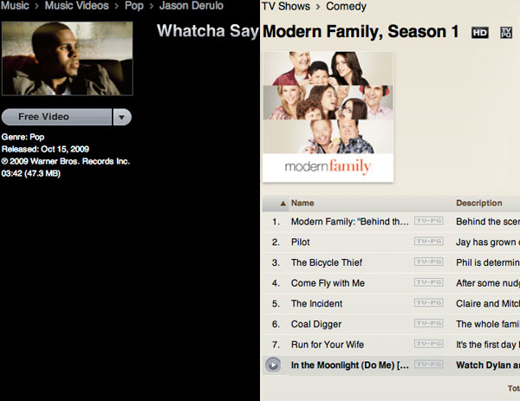
Task: Toggle sort order with the Name column triangle
Action: click(283, 204)
